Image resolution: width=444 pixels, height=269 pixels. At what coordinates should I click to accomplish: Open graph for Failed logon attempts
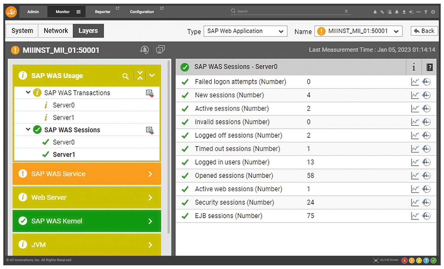tap(415, 82)
